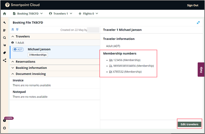Click the Edit travelers button

190,124
